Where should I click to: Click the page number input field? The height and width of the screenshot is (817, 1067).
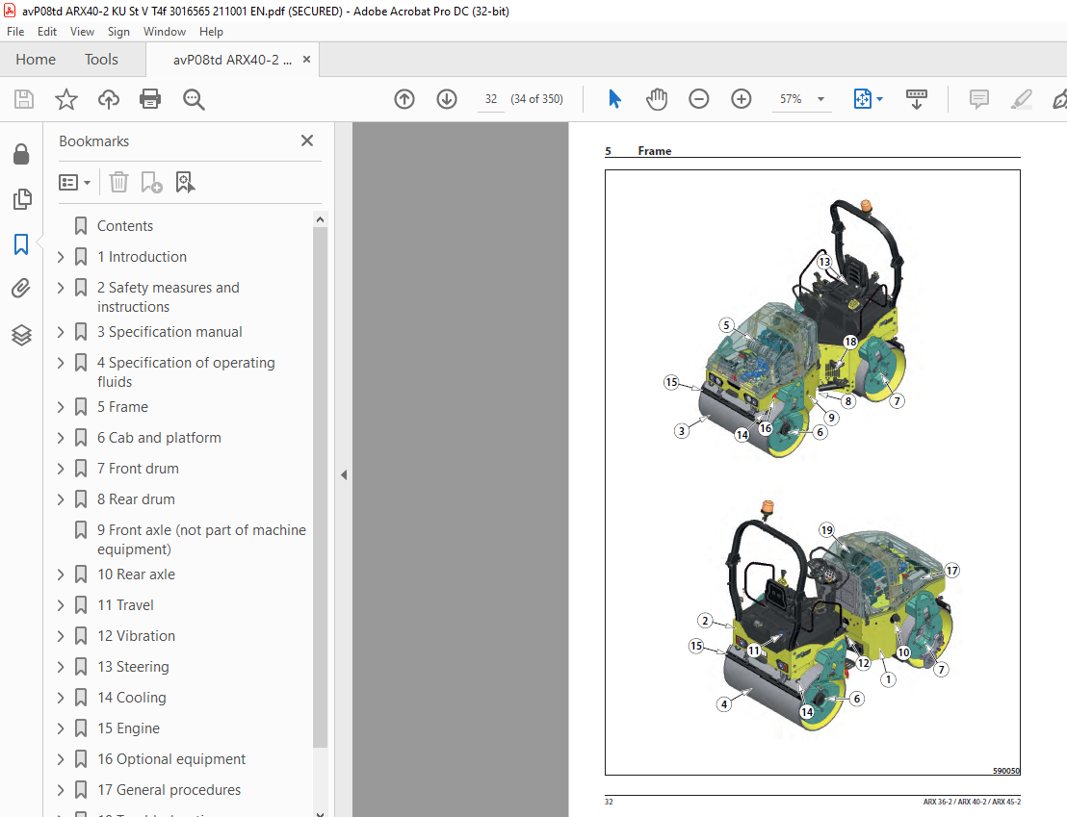click(490, 99)
